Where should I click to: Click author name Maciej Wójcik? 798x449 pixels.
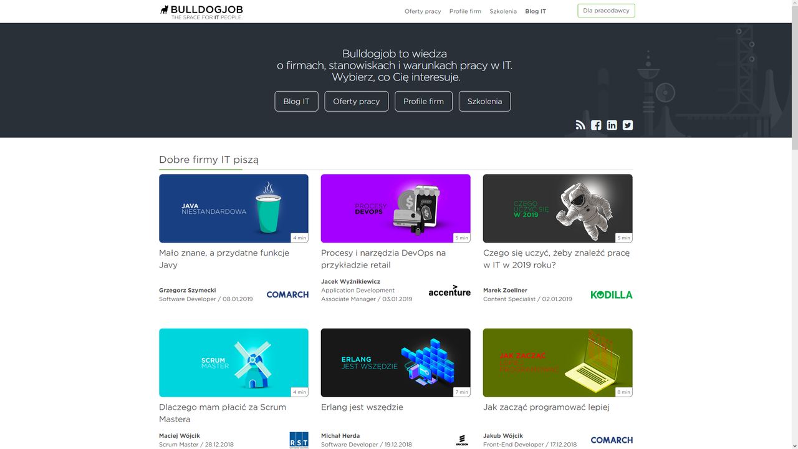(180, 436)
